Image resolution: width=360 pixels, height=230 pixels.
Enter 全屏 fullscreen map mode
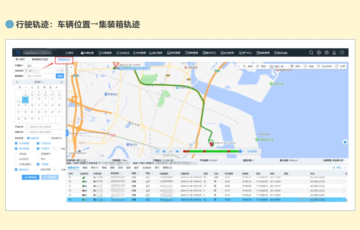tap(340, 66)
